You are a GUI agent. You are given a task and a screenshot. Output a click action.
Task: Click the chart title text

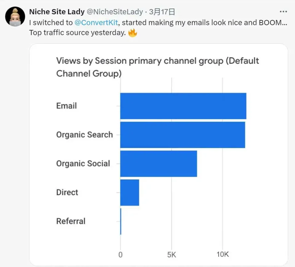click(x=157, y=67)
